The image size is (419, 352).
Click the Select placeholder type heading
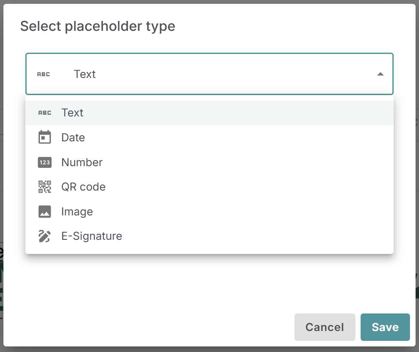tap(98, 26)
